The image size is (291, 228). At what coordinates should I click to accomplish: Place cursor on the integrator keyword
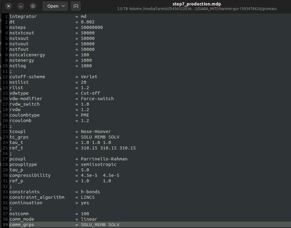coord(23,16)
